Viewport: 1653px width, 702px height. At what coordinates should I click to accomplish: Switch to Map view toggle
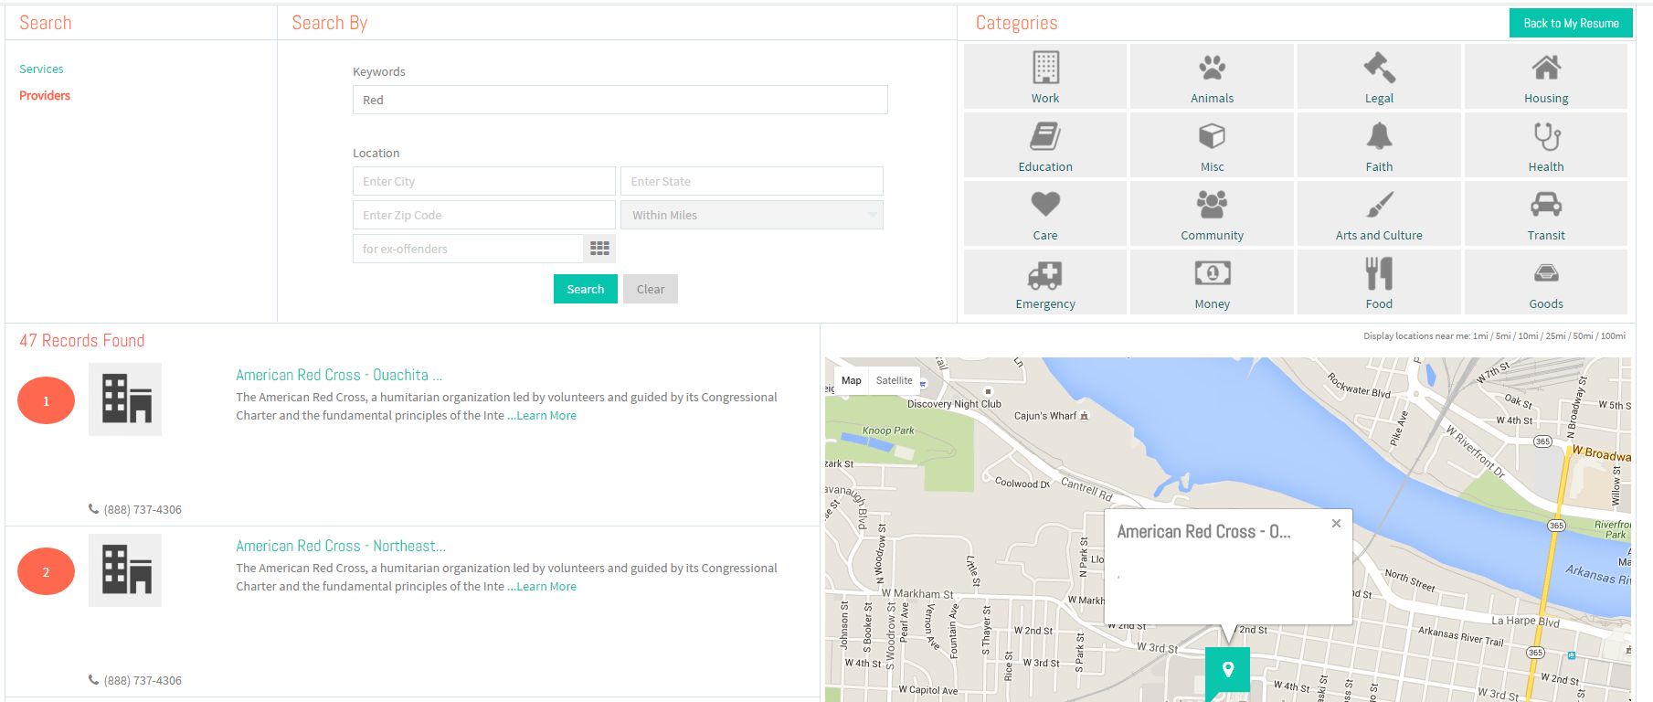(x=852, y=380)
